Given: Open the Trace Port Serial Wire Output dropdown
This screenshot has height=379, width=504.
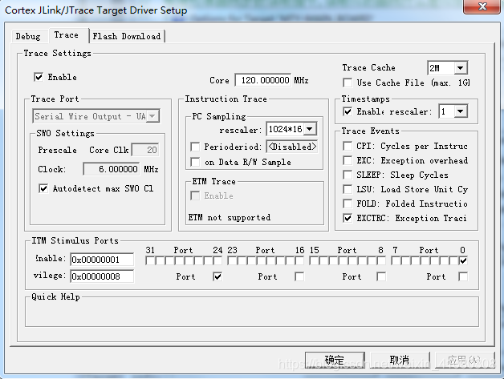Looking at the screenshot, I should (x=96, y=116).
